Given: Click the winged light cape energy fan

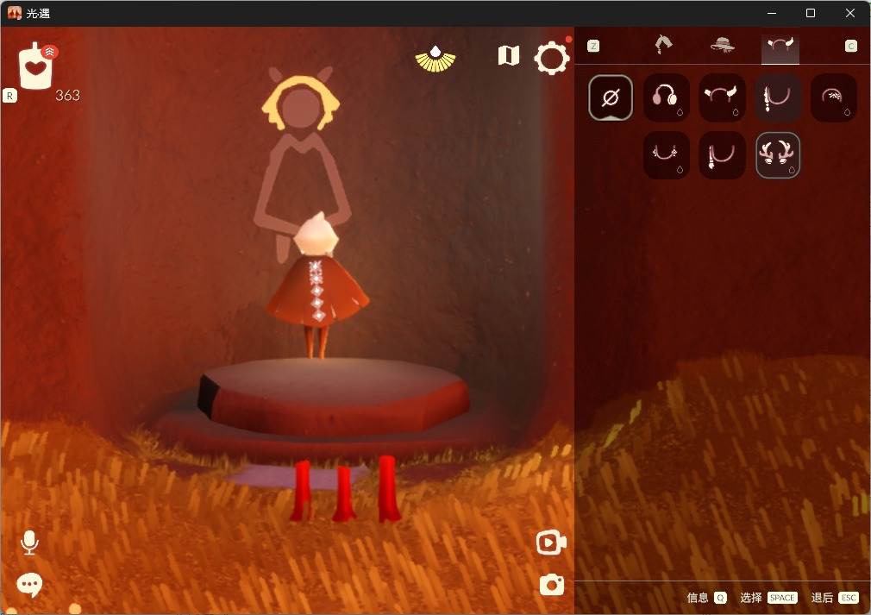Looking at the screenshot, I should pos(435,60).
